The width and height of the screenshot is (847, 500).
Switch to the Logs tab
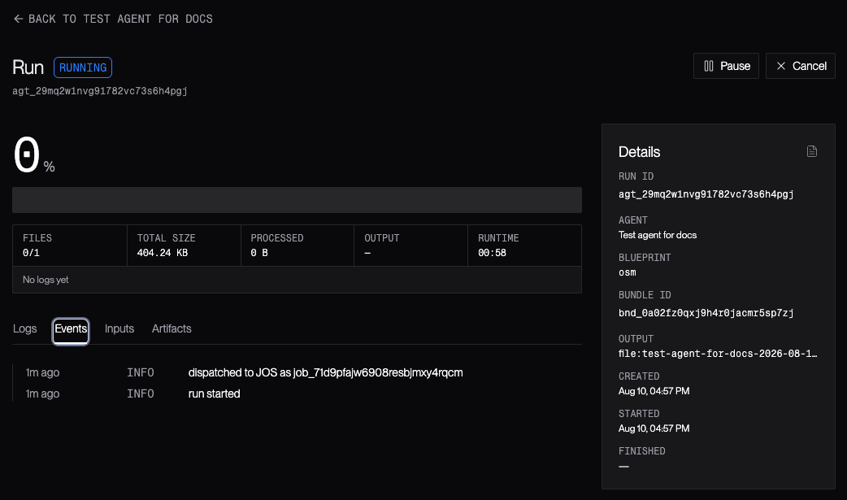25,328
